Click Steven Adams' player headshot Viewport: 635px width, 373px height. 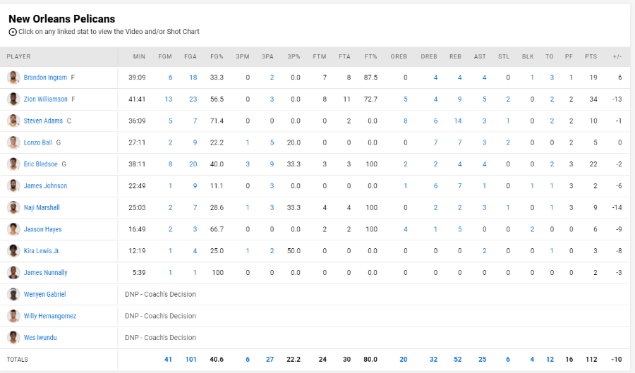(x=13, y=121)
